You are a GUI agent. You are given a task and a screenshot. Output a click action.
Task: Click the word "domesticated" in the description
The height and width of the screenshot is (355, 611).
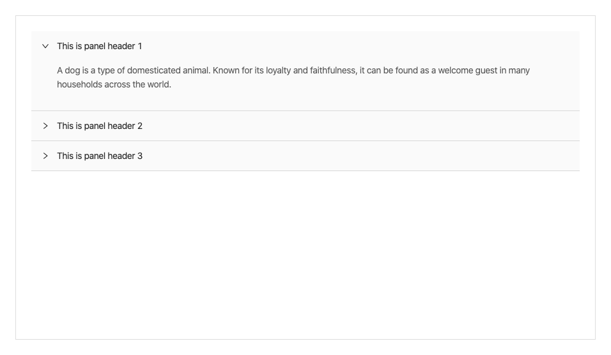point(153,71)
